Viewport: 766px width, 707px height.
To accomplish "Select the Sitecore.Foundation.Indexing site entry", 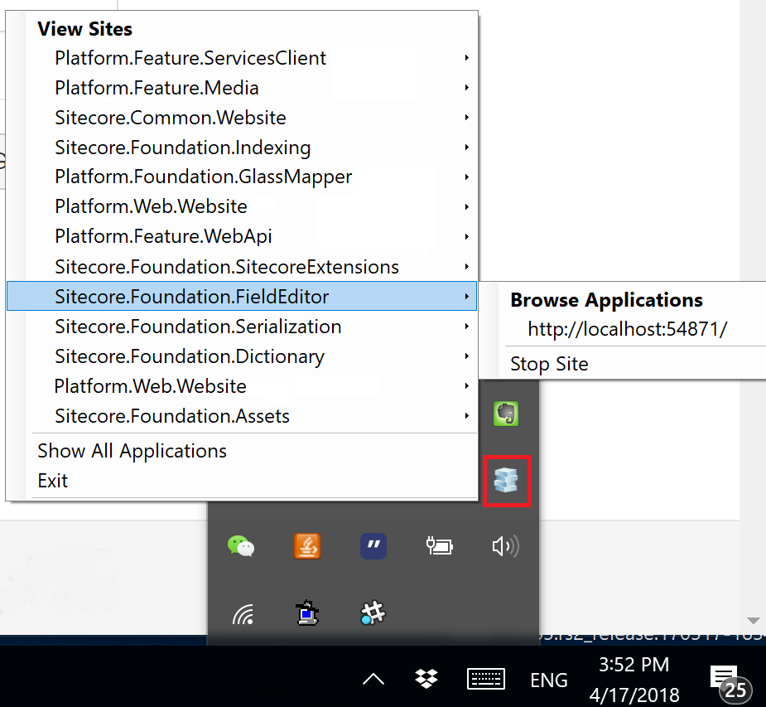I will point(183,148).
